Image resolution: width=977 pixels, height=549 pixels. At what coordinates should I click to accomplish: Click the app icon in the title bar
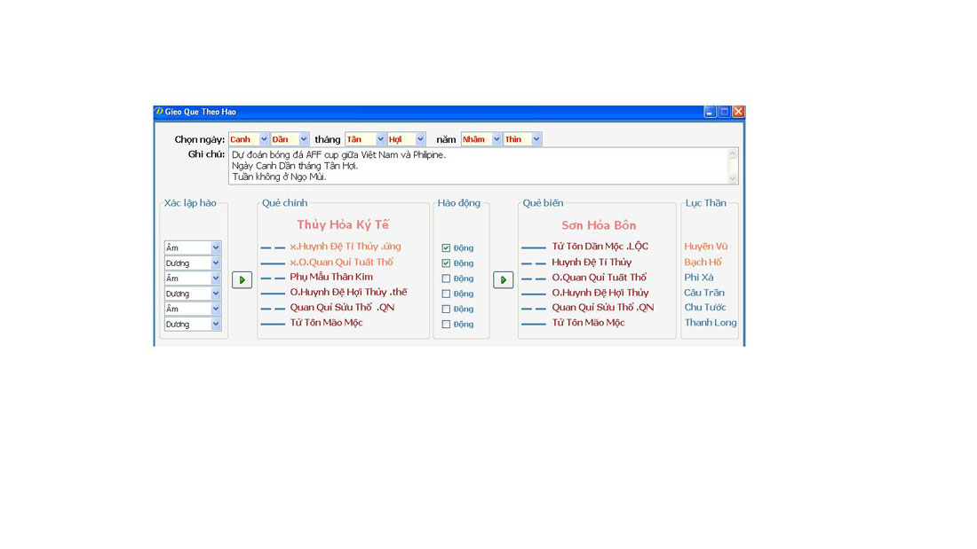[x=159, y=112]
